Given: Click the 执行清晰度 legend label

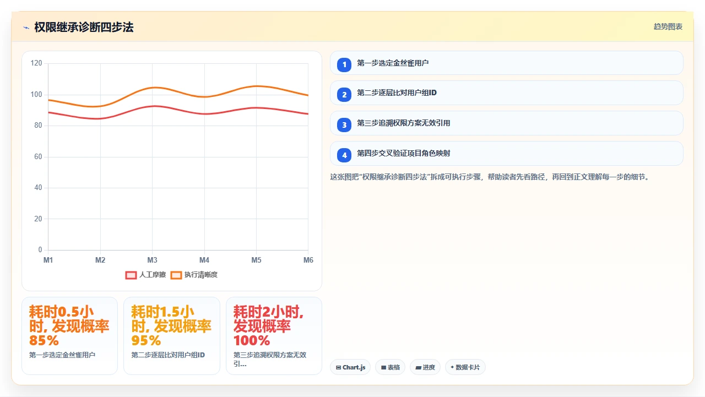Looking at the screenshot, I should pyautogui.click(x=201, y=275).
